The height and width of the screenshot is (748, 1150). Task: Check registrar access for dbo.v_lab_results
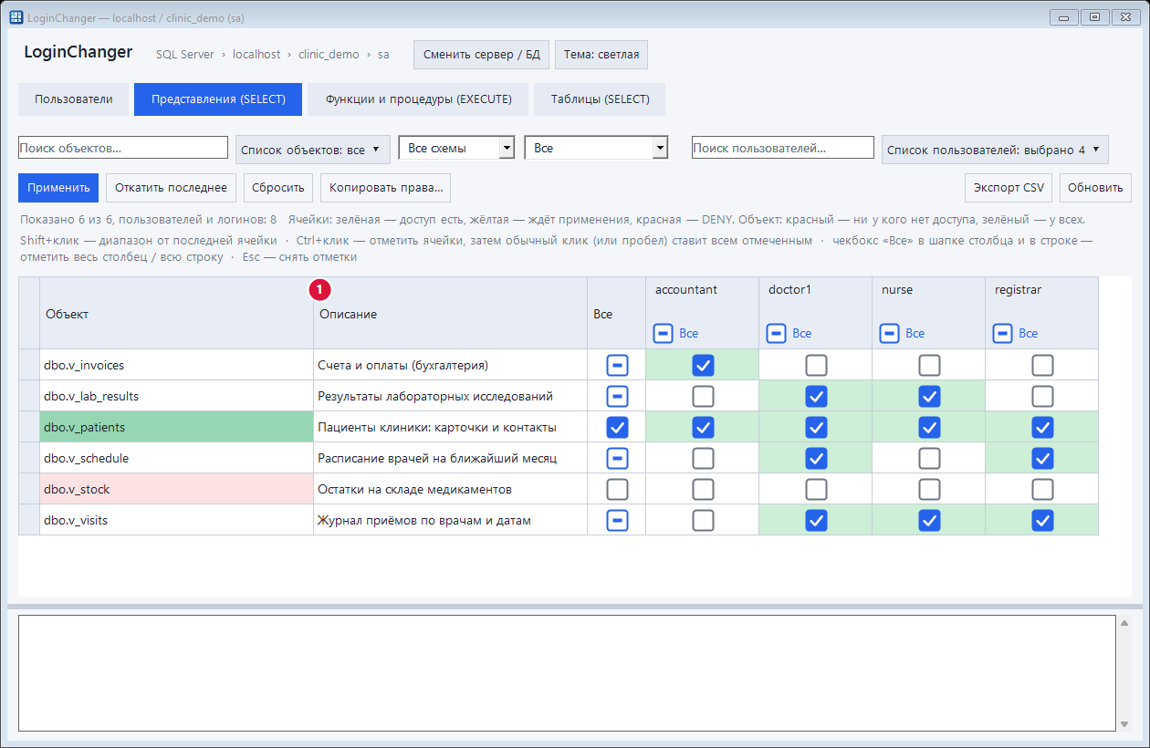(1042, 397)
